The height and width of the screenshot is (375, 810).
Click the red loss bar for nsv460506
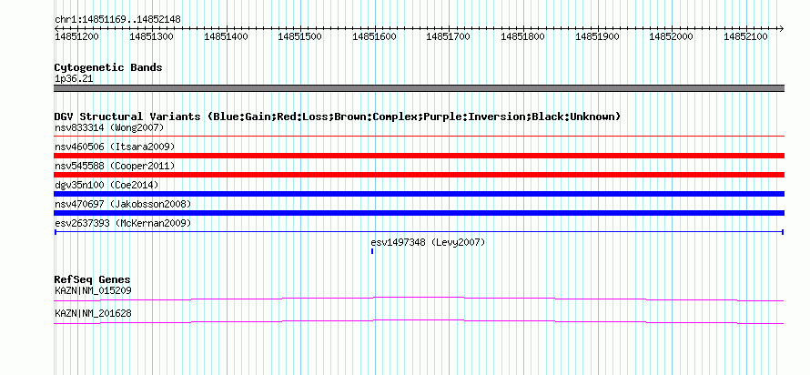pos(419,156)
